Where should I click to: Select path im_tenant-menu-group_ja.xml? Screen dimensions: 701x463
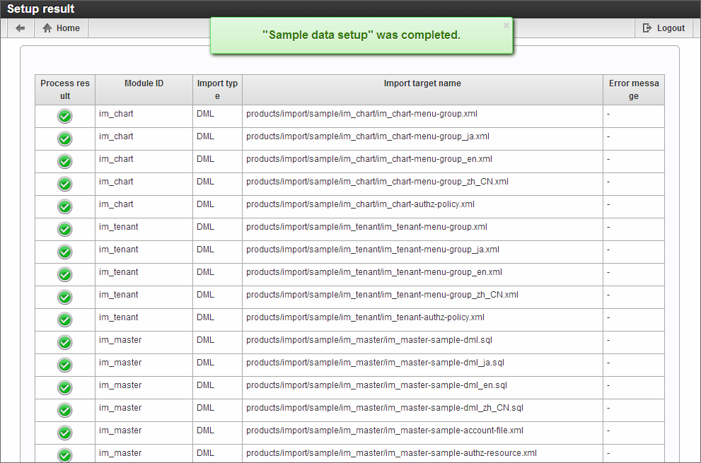(373, 250)
